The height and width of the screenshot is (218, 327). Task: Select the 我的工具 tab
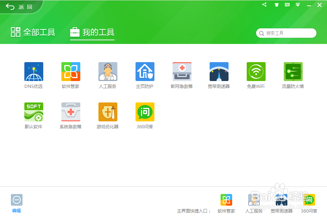coord(92,32)
